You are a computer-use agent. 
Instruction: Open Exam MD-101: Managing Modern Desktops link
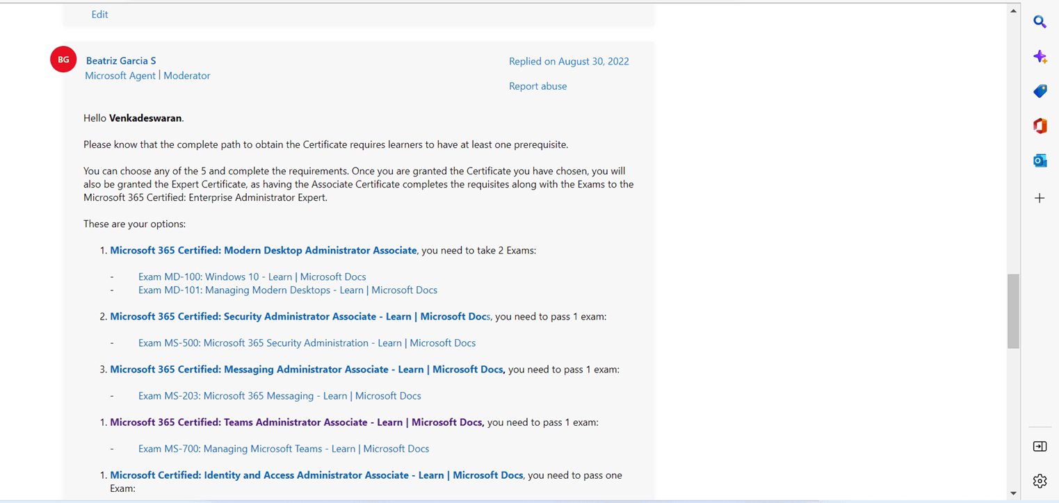click(x=288, y=290)
